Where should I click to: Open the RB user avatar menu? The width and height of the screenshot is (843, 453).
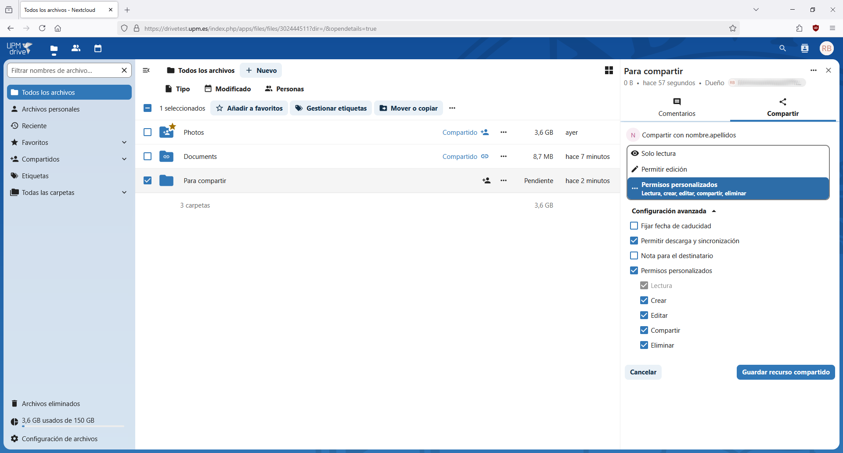click(x=827, y=48)
